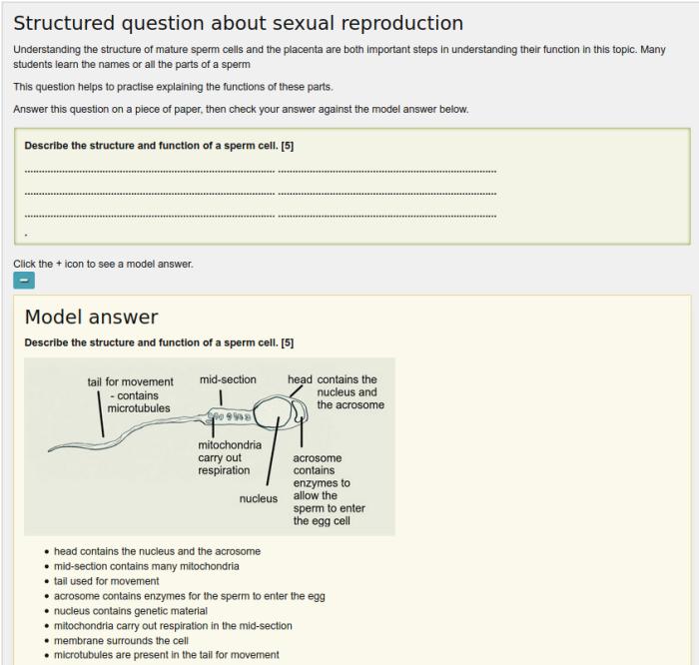This screenshot has width=699, height=665.
Task: Click the 'Answer this question on a piece of paper' line
Action: (241, 109)
